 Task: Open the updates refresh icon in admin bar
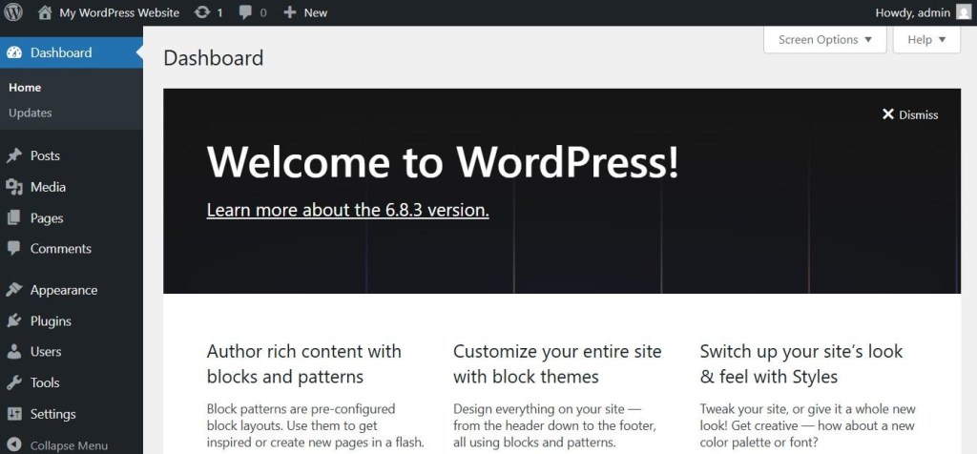tap(202, 12)
